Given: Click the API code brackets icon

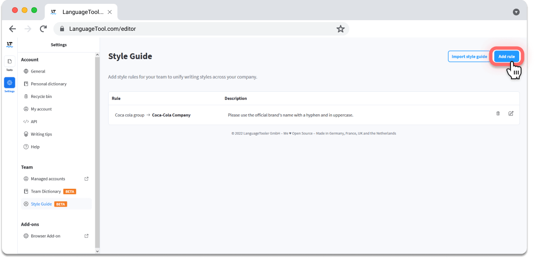Looking at the screenshot, I should coord(26,122).
